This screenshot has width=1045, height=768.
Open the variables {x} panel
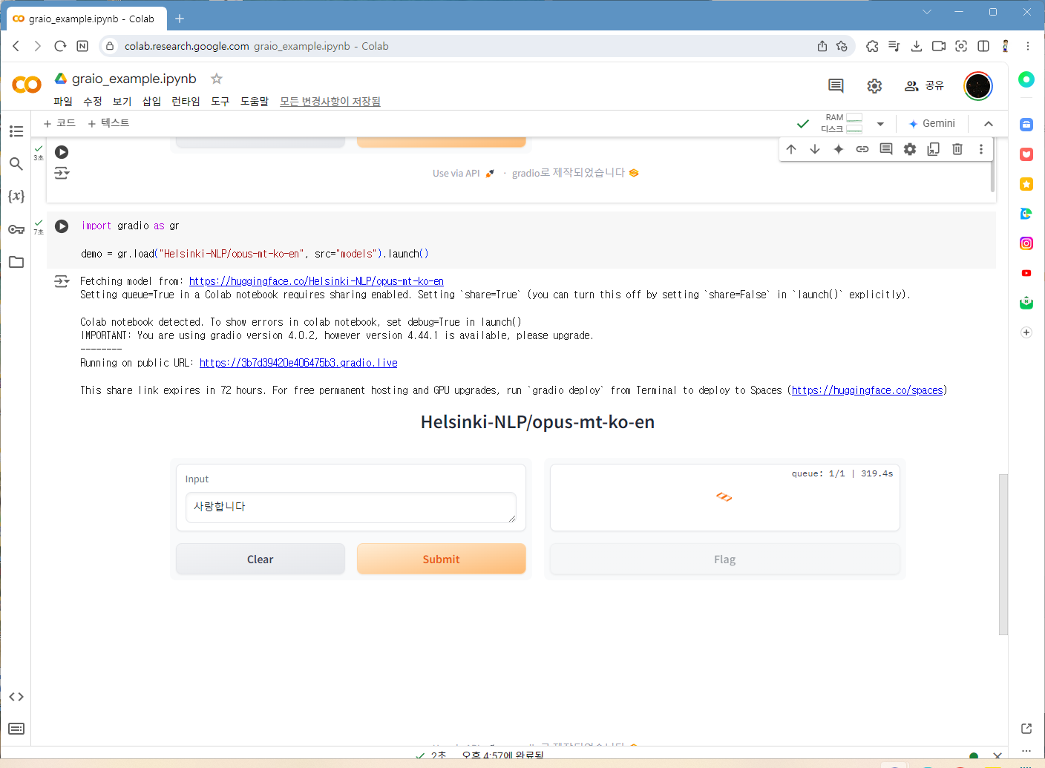coord(16,196)
